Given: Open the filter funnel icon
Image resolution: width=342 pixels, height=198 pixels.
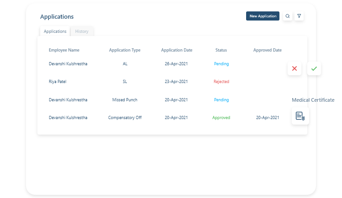Looking at the screenshot, I should 299,16.
